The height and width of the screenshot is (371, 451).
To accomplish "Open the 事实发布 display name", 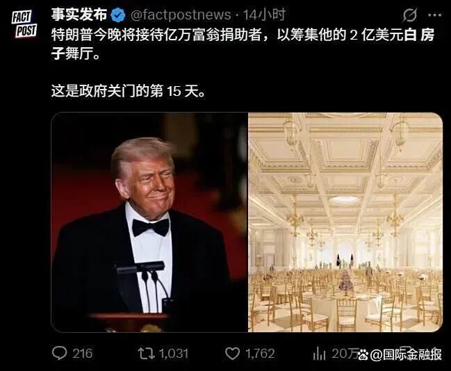I will (79, 15).
